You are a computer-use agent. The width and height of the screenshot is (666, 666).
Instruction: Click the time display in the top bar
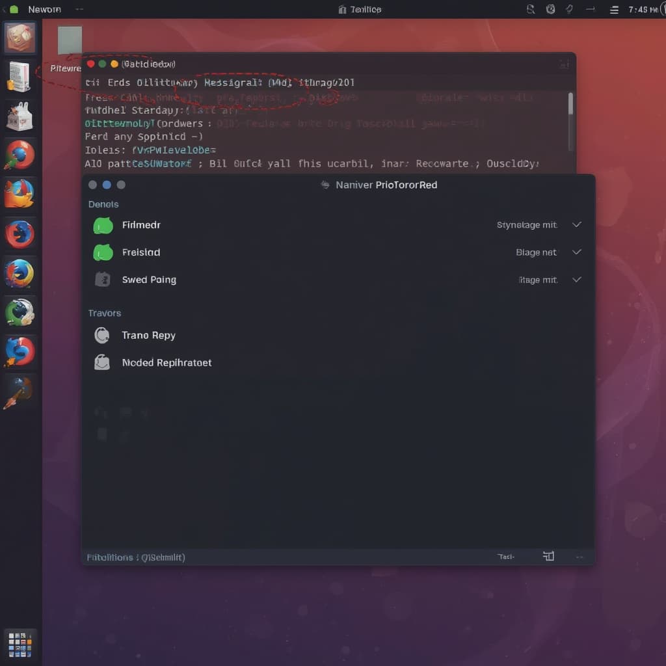(643, 9)
